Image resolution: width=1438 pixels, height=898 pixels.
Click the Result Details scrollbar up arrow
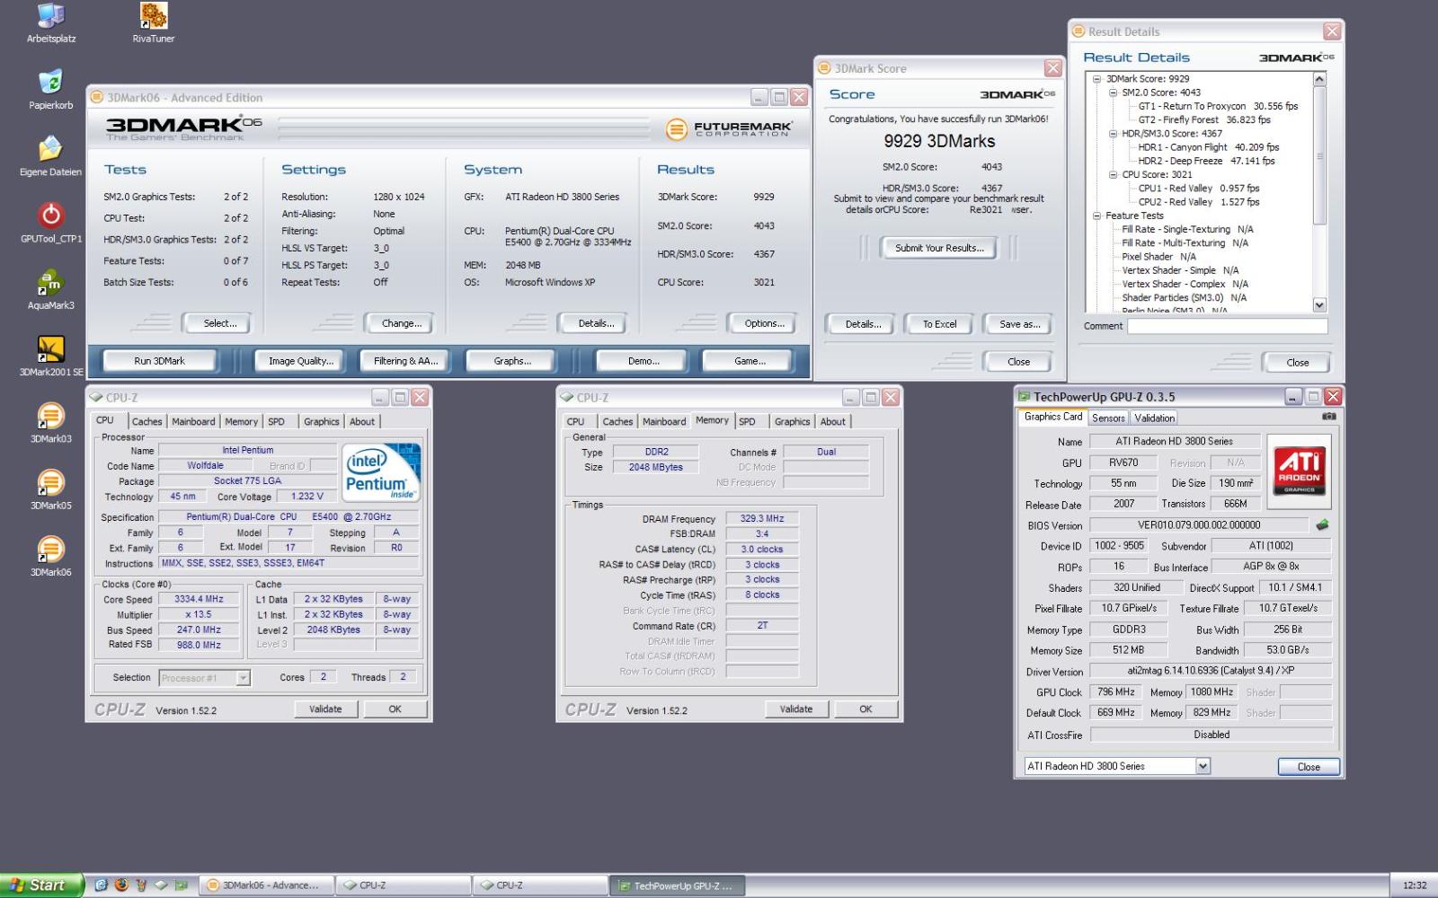coord(1319,79)
